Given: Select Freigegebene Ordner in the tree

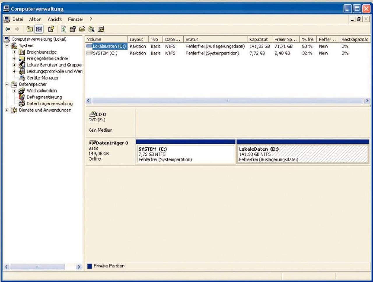Looking at the screenshot, I should click(x=47, y=59).
